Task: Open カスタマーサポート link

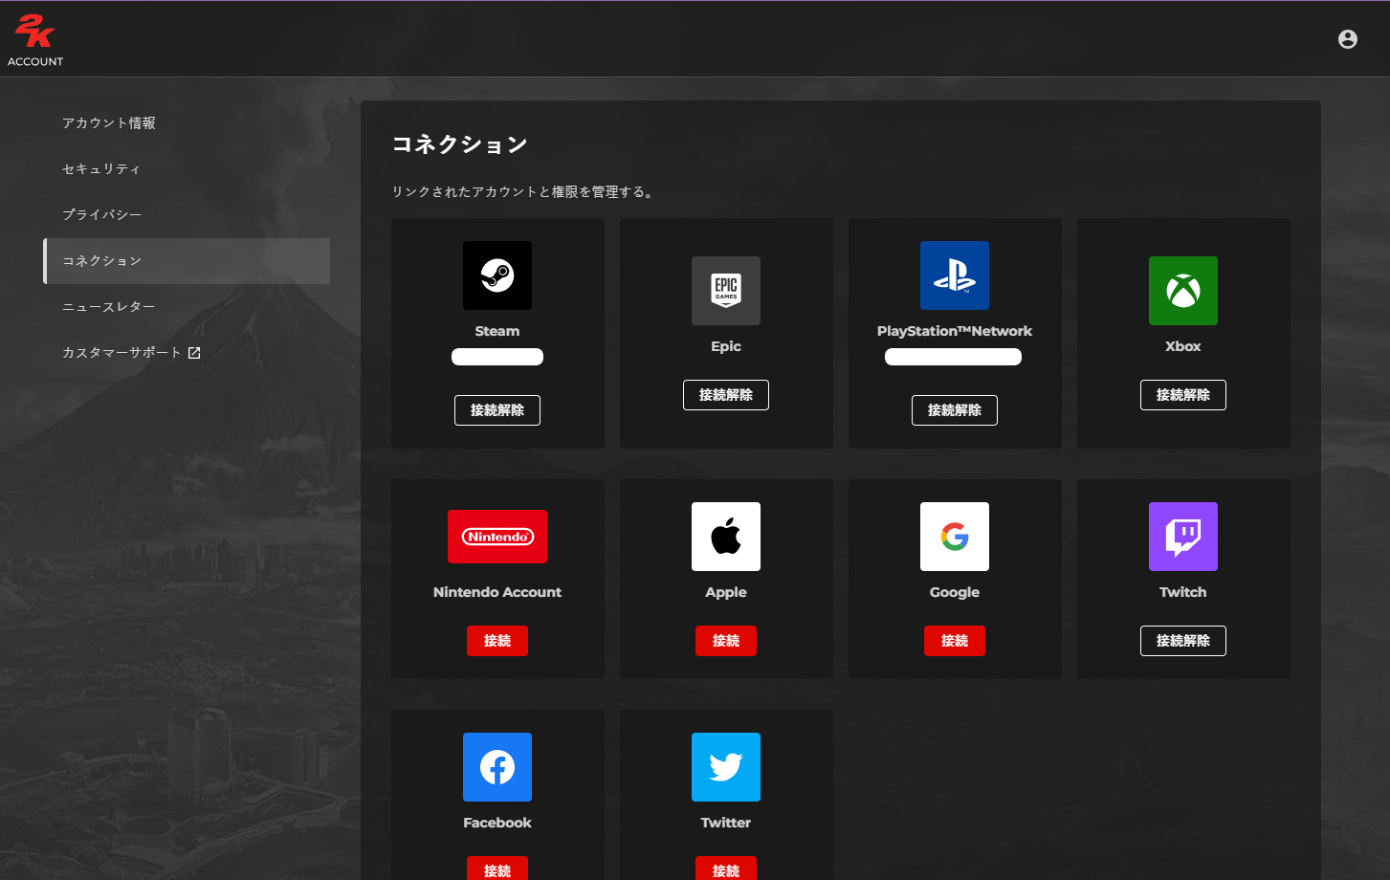Action: 187,353
